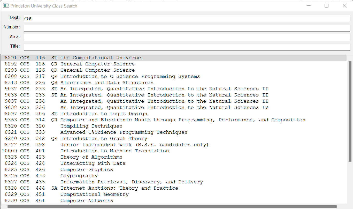Select Algorithms and Data Structures row

(x=174, y=83)
